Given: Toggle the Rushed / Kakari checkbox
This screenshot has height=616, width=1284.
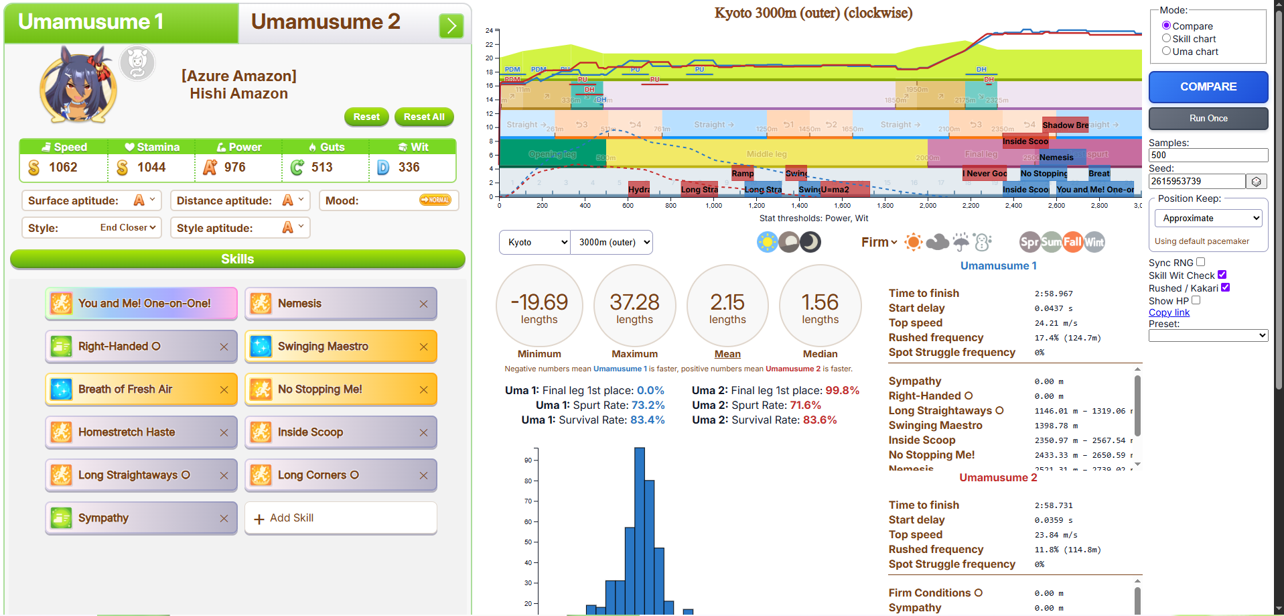Looking at the screenshot, I should [x=1225, y=288].
